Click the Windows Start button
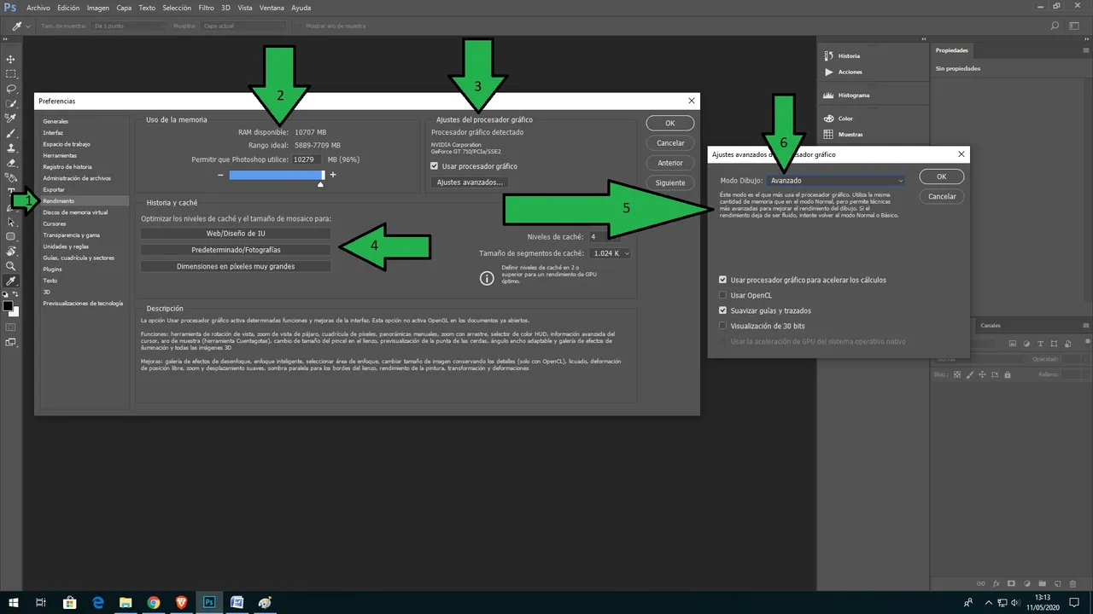The width and height of the screenshot is (1093, 614). tap(14, 602)
